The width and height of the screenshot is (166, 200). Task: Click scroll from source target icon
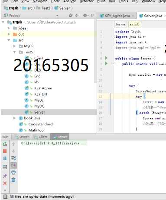tap(71, 15)
